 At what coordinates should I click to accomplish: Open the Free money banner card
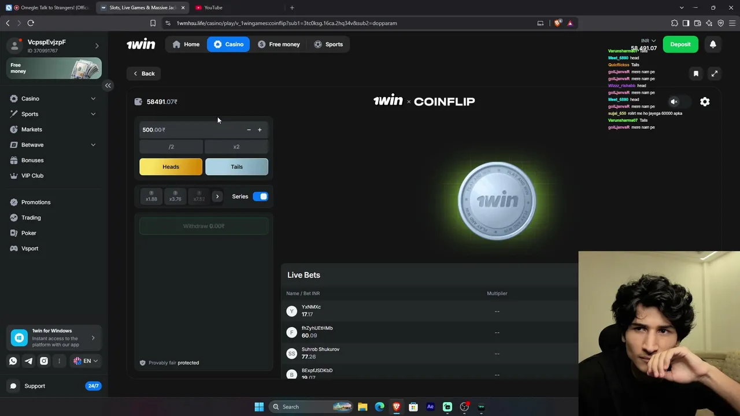tap(54, 68)
